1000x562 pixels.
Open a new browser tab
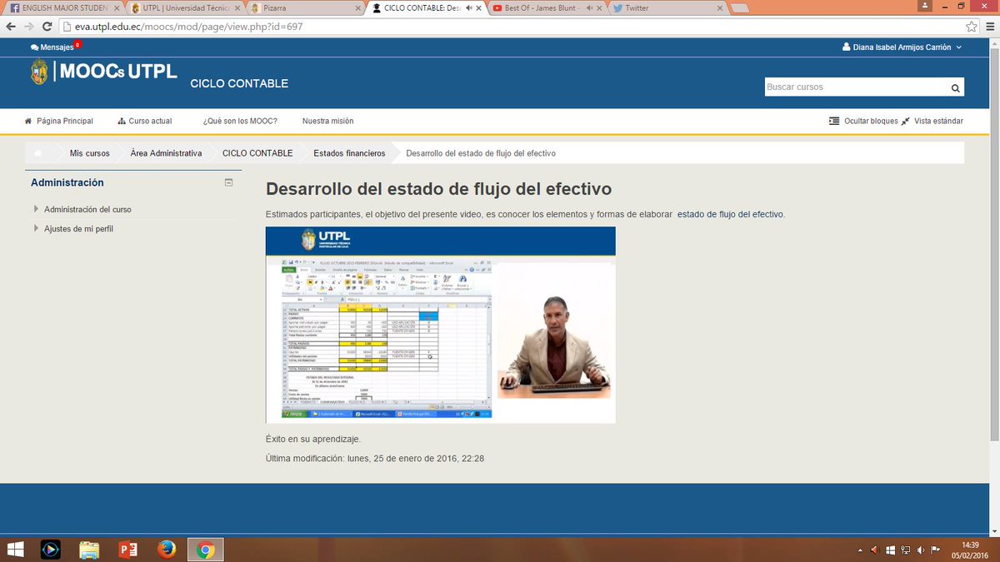tap(739, 9)
